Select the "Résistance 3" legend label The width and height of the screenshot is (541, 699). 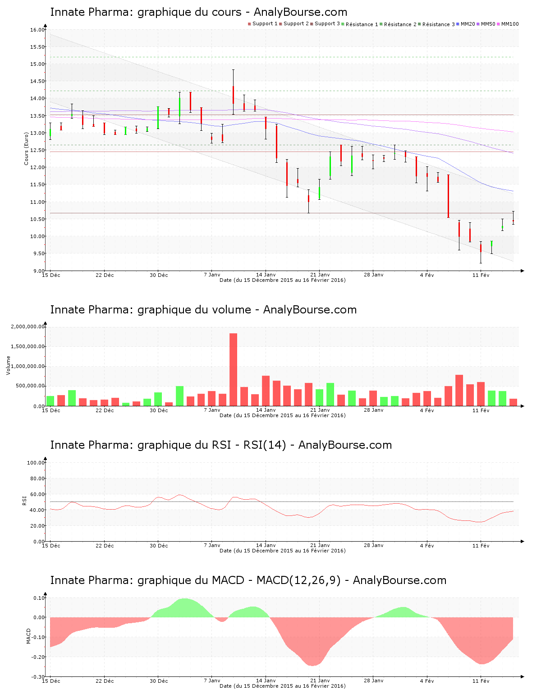pyautogui.click(x=439, y=24)
